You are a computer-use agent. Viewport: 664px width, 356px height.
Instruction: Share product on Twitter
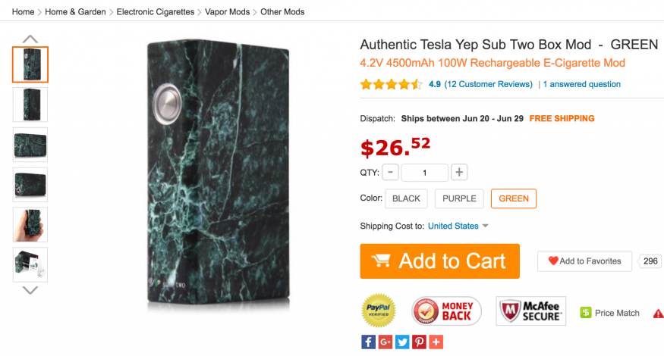401,342
